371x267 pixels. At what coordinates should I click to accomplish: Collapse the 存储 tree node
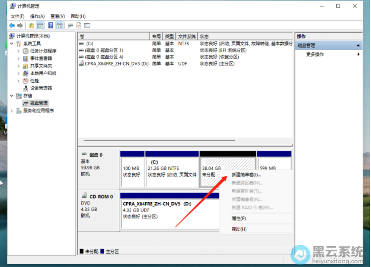click(12, 96)
